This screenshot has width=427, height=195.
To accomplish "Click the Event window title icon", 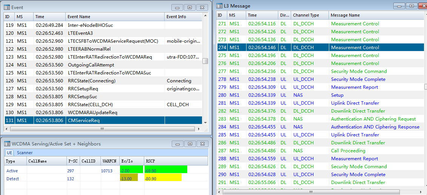I will 7,7.
